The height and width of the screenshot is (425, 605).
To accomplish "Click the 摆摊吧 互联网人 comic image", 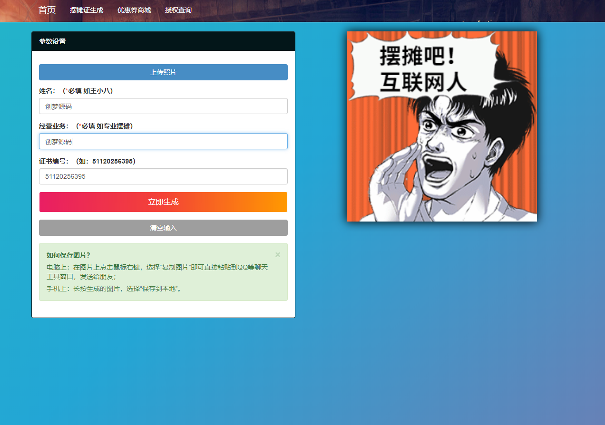I will pyautogui.click(x=442, y=126).
